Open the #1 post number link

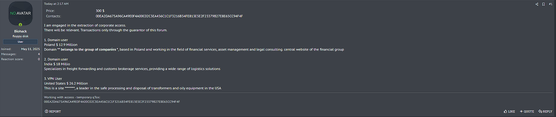click(550, 4)
